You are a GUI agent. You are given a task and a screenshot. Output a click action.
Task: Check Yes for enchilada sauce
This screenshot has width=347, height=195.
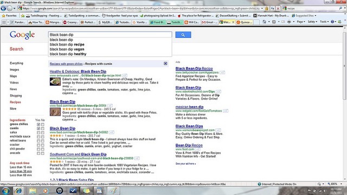tap(38, 137)
